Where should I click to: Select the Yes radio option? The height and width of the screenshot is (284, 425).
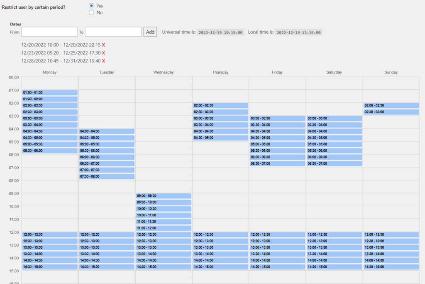pos(91,6)
